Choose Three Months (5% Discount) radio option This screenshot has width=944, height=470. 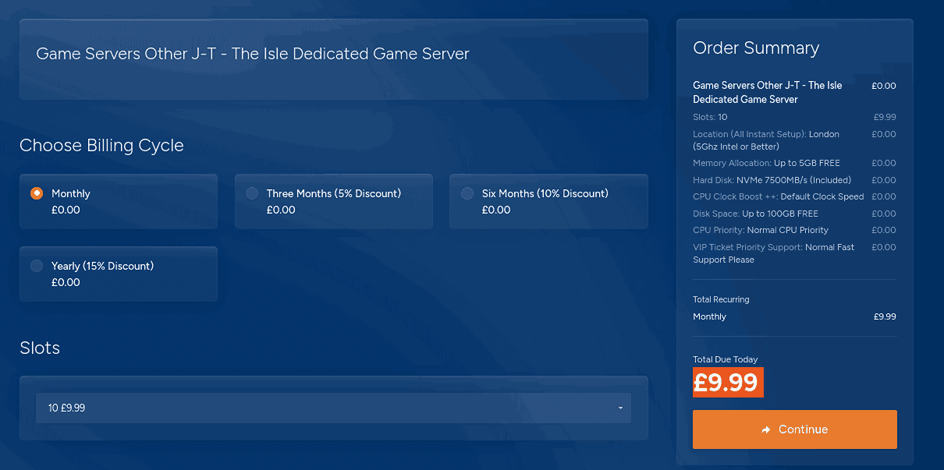pos(252,193)
